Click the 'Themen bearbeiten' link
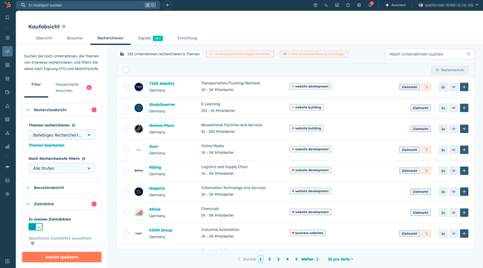 click(x=47, y=145)
